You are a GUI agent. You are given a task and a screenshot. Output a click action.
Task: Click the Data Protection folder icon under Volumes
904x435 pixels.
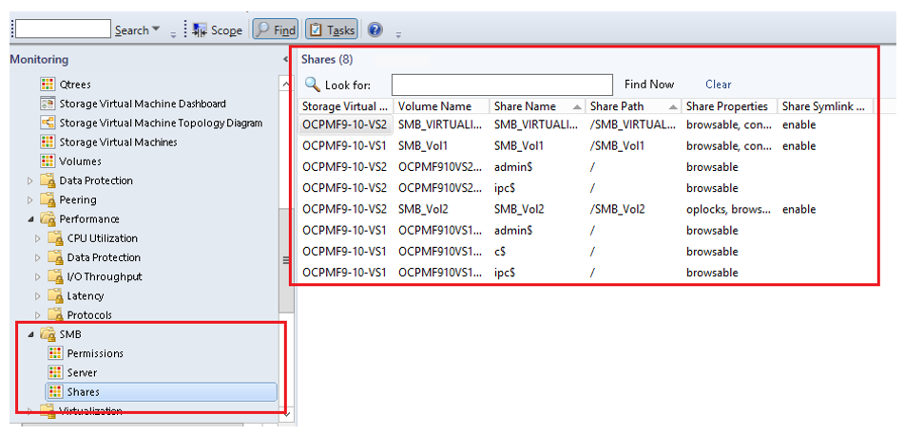pyautogui.click(x=48, y=180)
